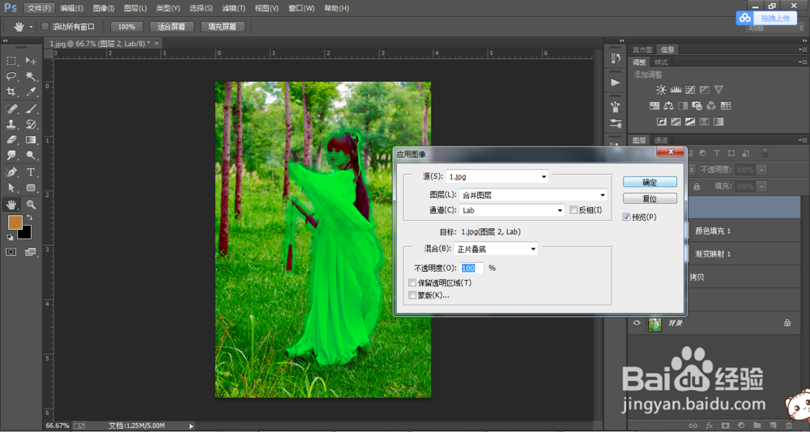Select the Horizontal Type tool
Screen dimensions: 810x432
pos(31,172)
